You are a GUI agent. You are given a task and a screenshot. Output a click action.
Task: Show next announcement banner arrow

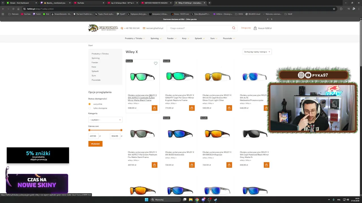(271, 19)
